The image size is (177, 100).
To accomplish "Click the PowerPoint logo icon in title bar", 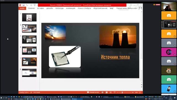I will [20, 5].
